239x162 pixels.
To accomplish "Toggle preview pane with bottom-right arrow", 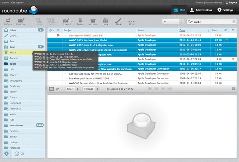I will (x=233, y=89).
